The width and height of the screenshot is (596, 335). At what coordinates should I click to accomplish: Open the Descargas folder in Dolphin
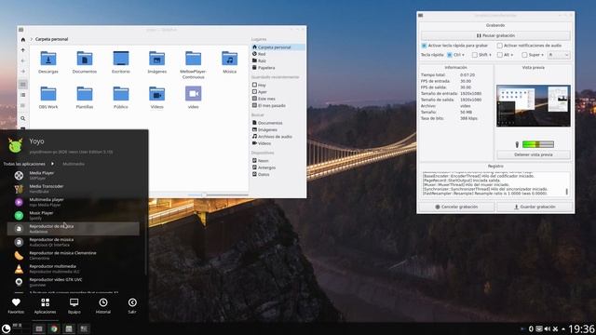48,59
